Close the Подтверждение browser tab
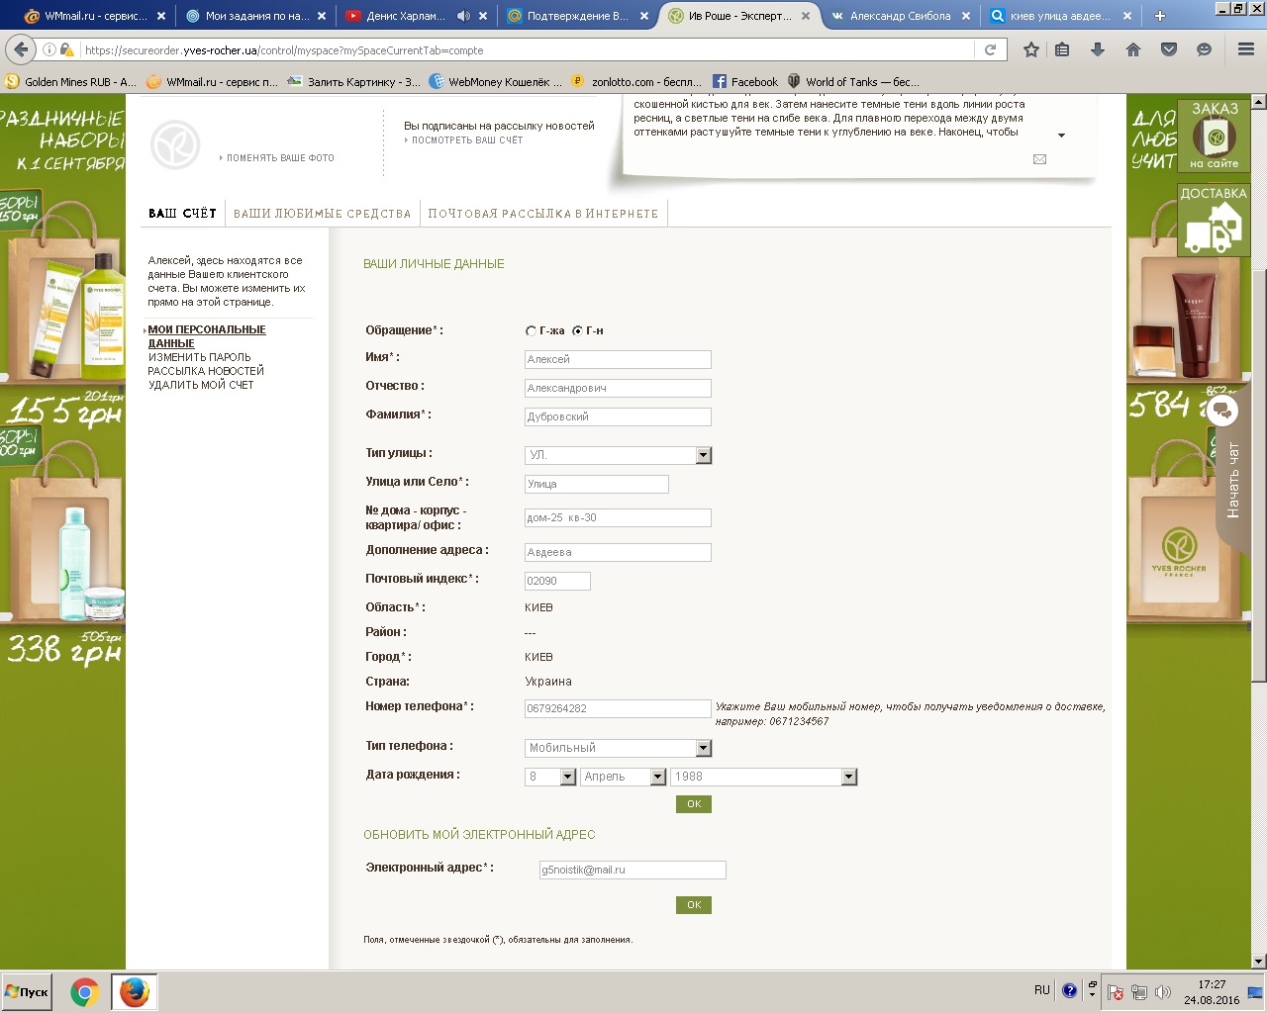This screenshot has width=1267, height=1013. pos(643,16)
